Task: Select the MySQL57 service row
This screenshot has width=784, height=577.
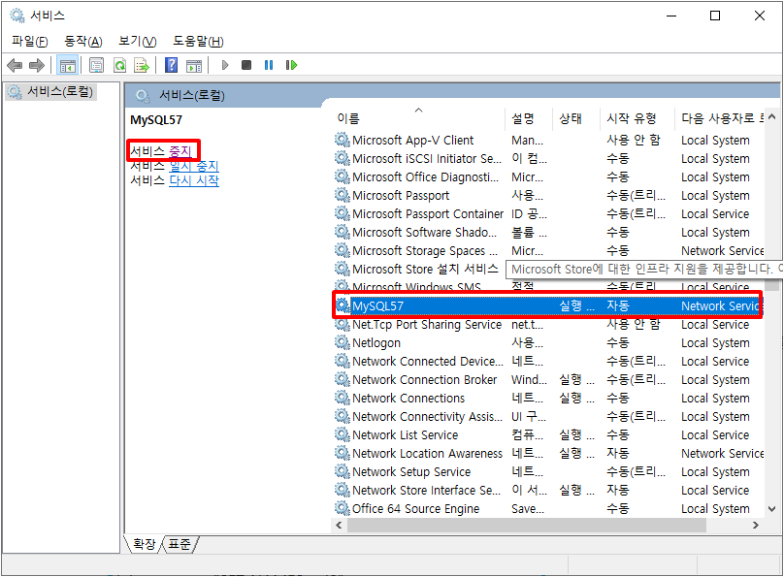Action: (x=548, y=305)
